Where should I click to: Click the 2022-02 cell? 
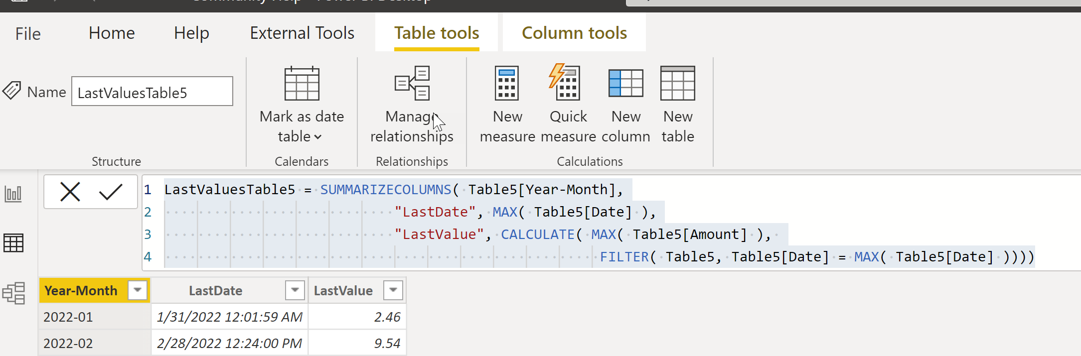pos(95,343)
